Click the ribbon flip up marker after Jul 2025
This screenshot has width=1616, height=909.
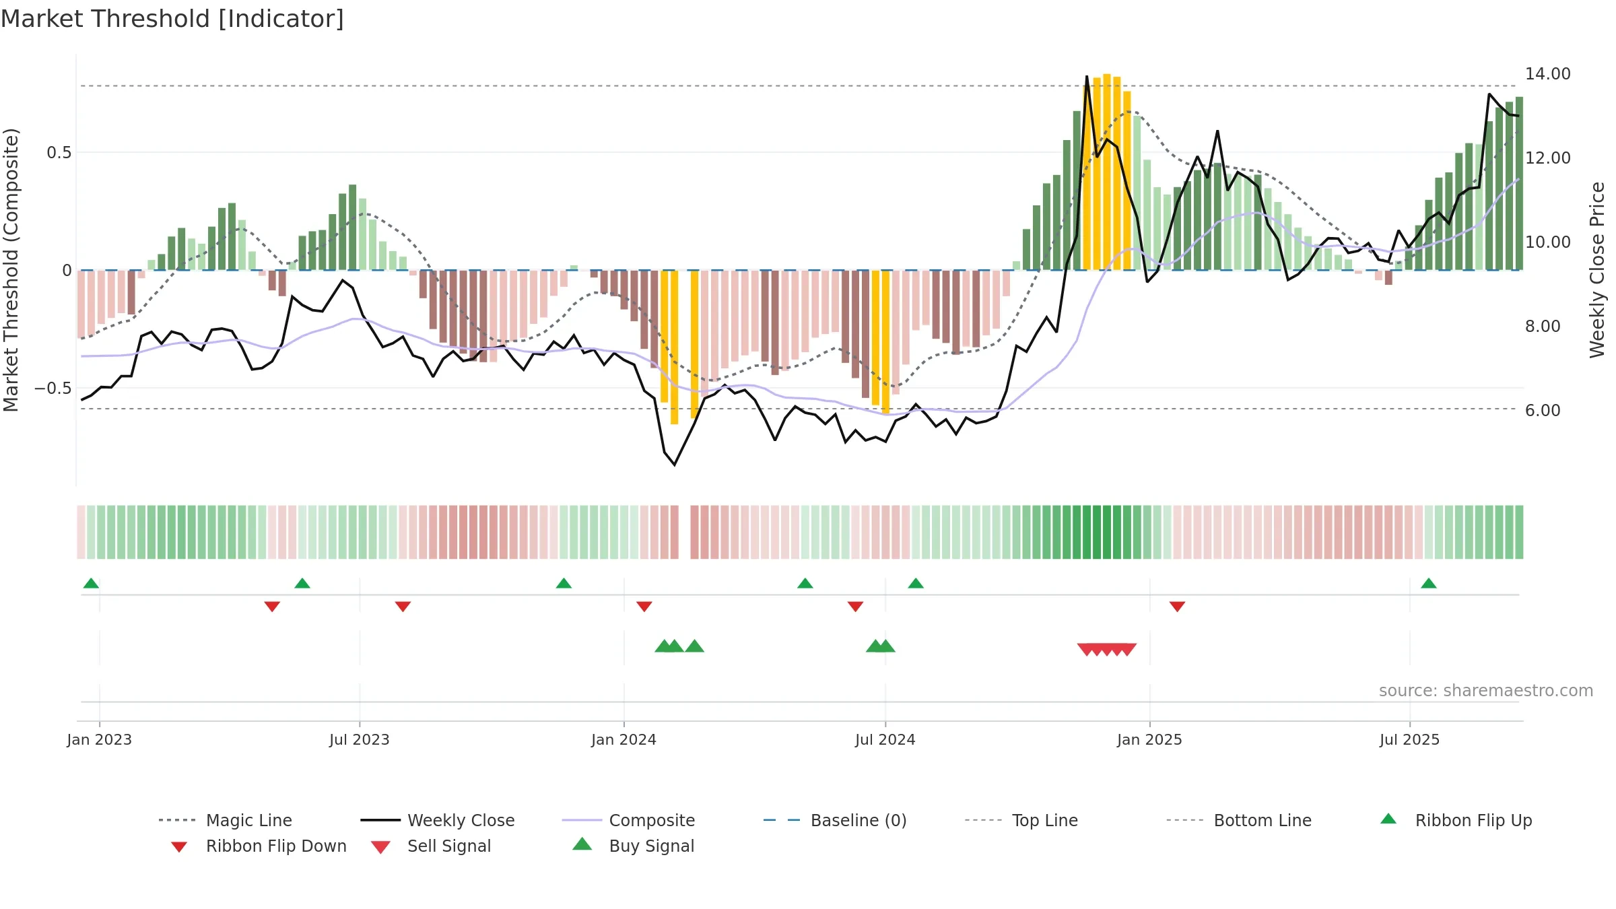click(x=1429, y=583)
